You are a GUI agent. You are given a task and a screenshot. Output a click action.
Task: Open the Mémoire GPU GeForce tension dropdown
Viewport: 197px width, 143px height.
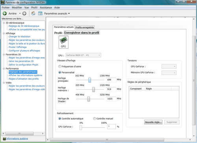click(169, 73)
